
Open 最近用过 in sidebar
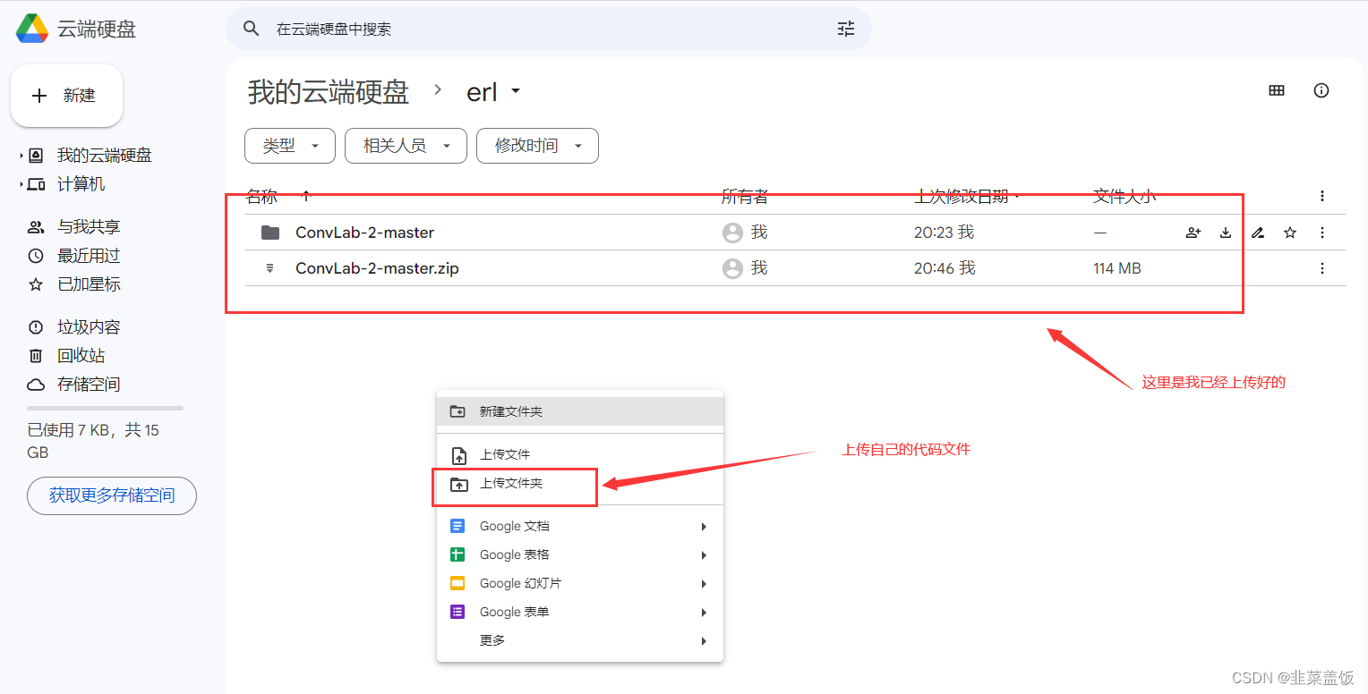click(89, 256)
